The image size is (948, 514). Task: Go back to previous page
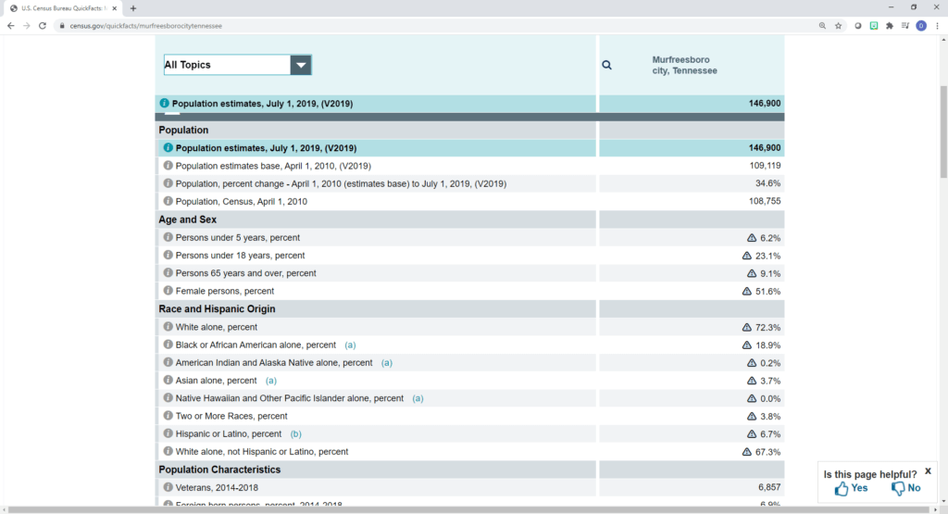[11, 26]
